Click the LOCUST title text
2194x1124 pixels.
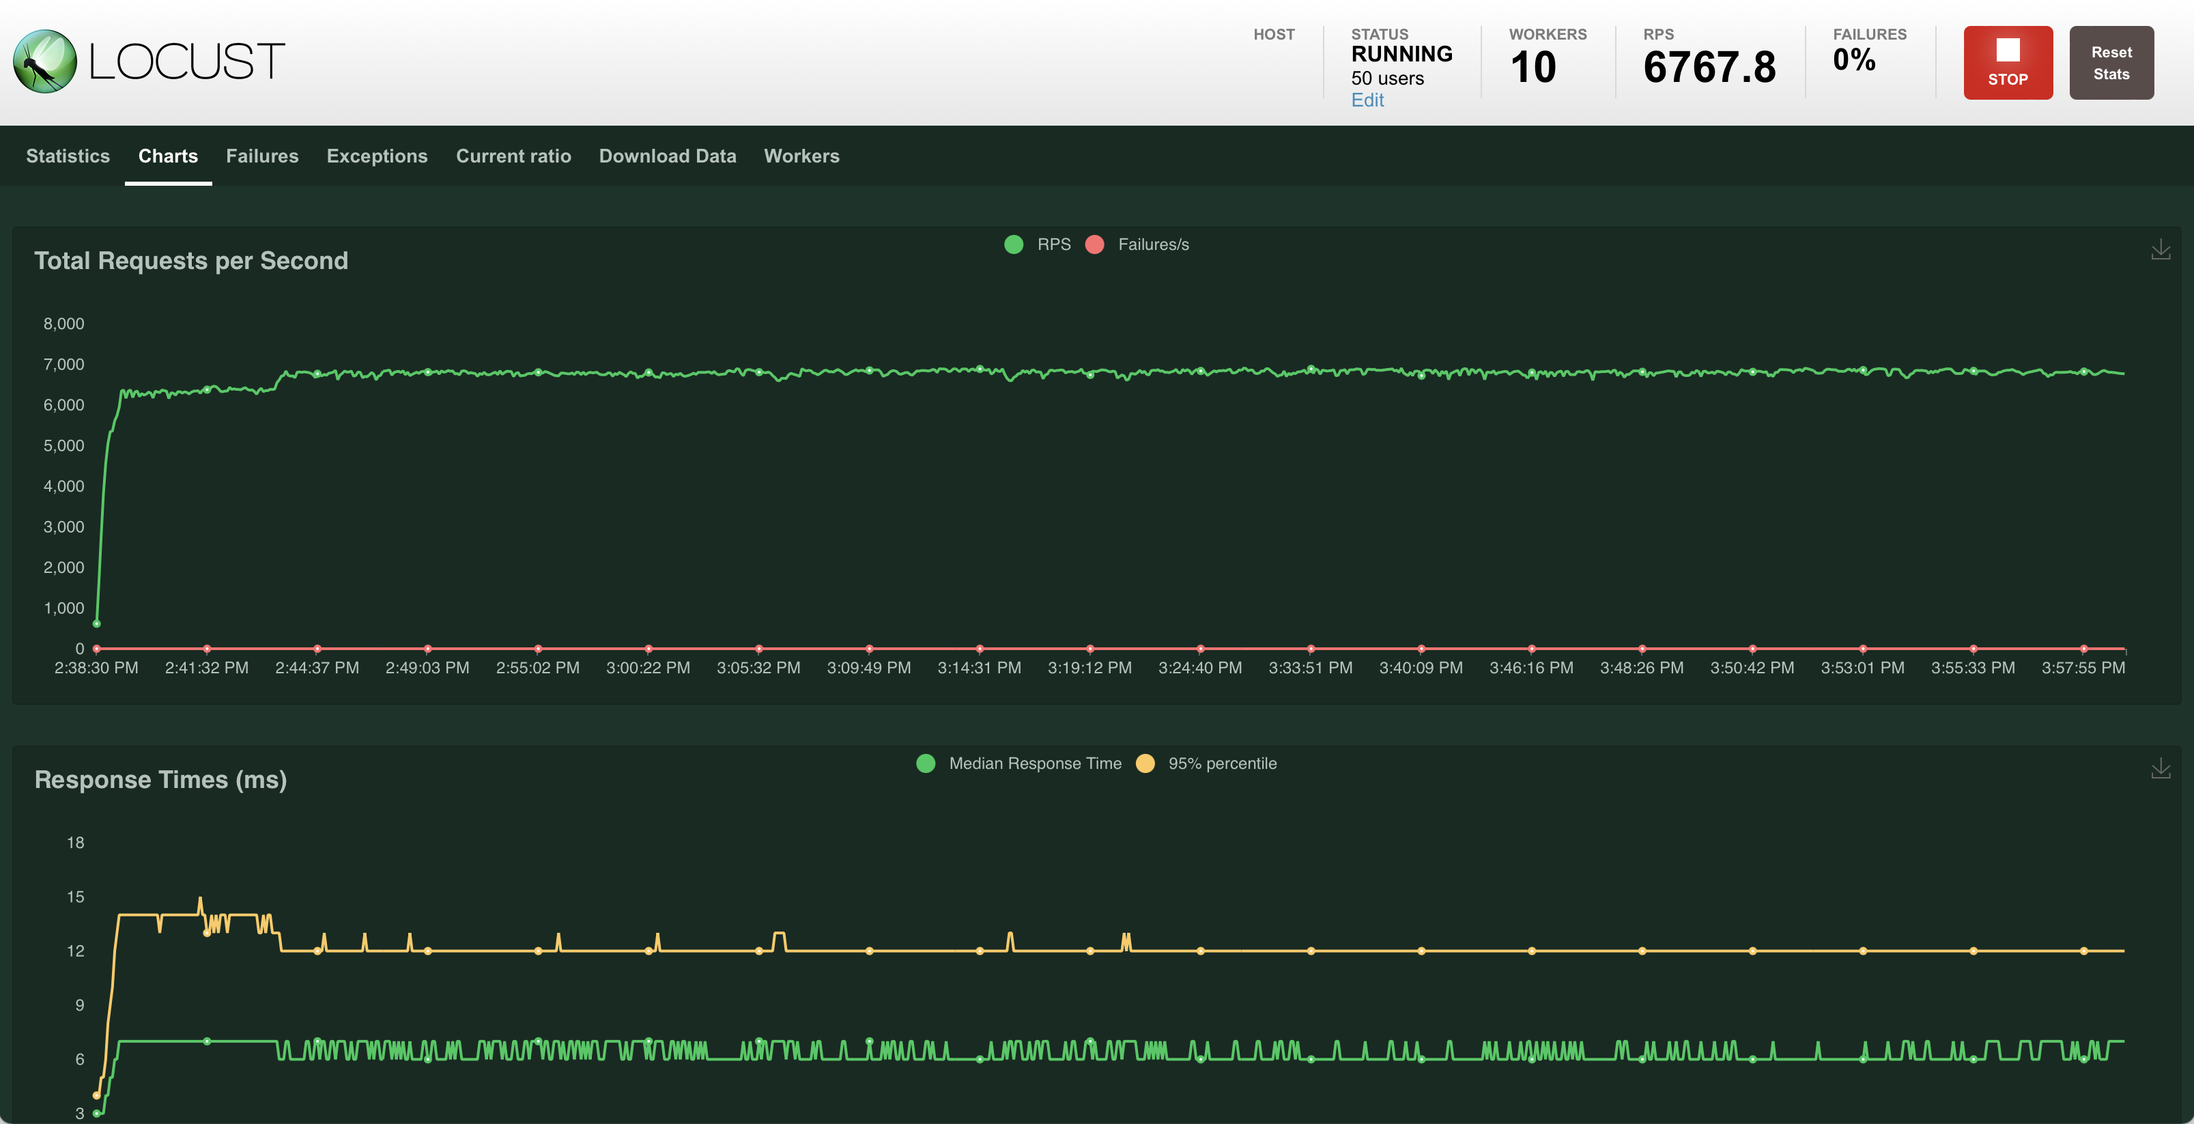click(x=186, y=62)
